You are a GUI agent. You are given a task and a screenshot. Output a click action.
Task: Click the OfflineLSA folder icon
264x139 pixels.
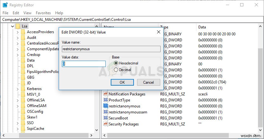tap(23, 100)
